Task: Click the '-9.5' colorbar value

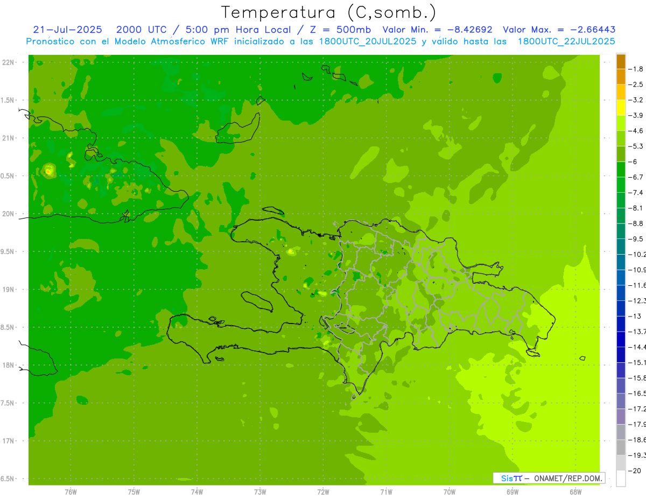Action: point(636,239)
